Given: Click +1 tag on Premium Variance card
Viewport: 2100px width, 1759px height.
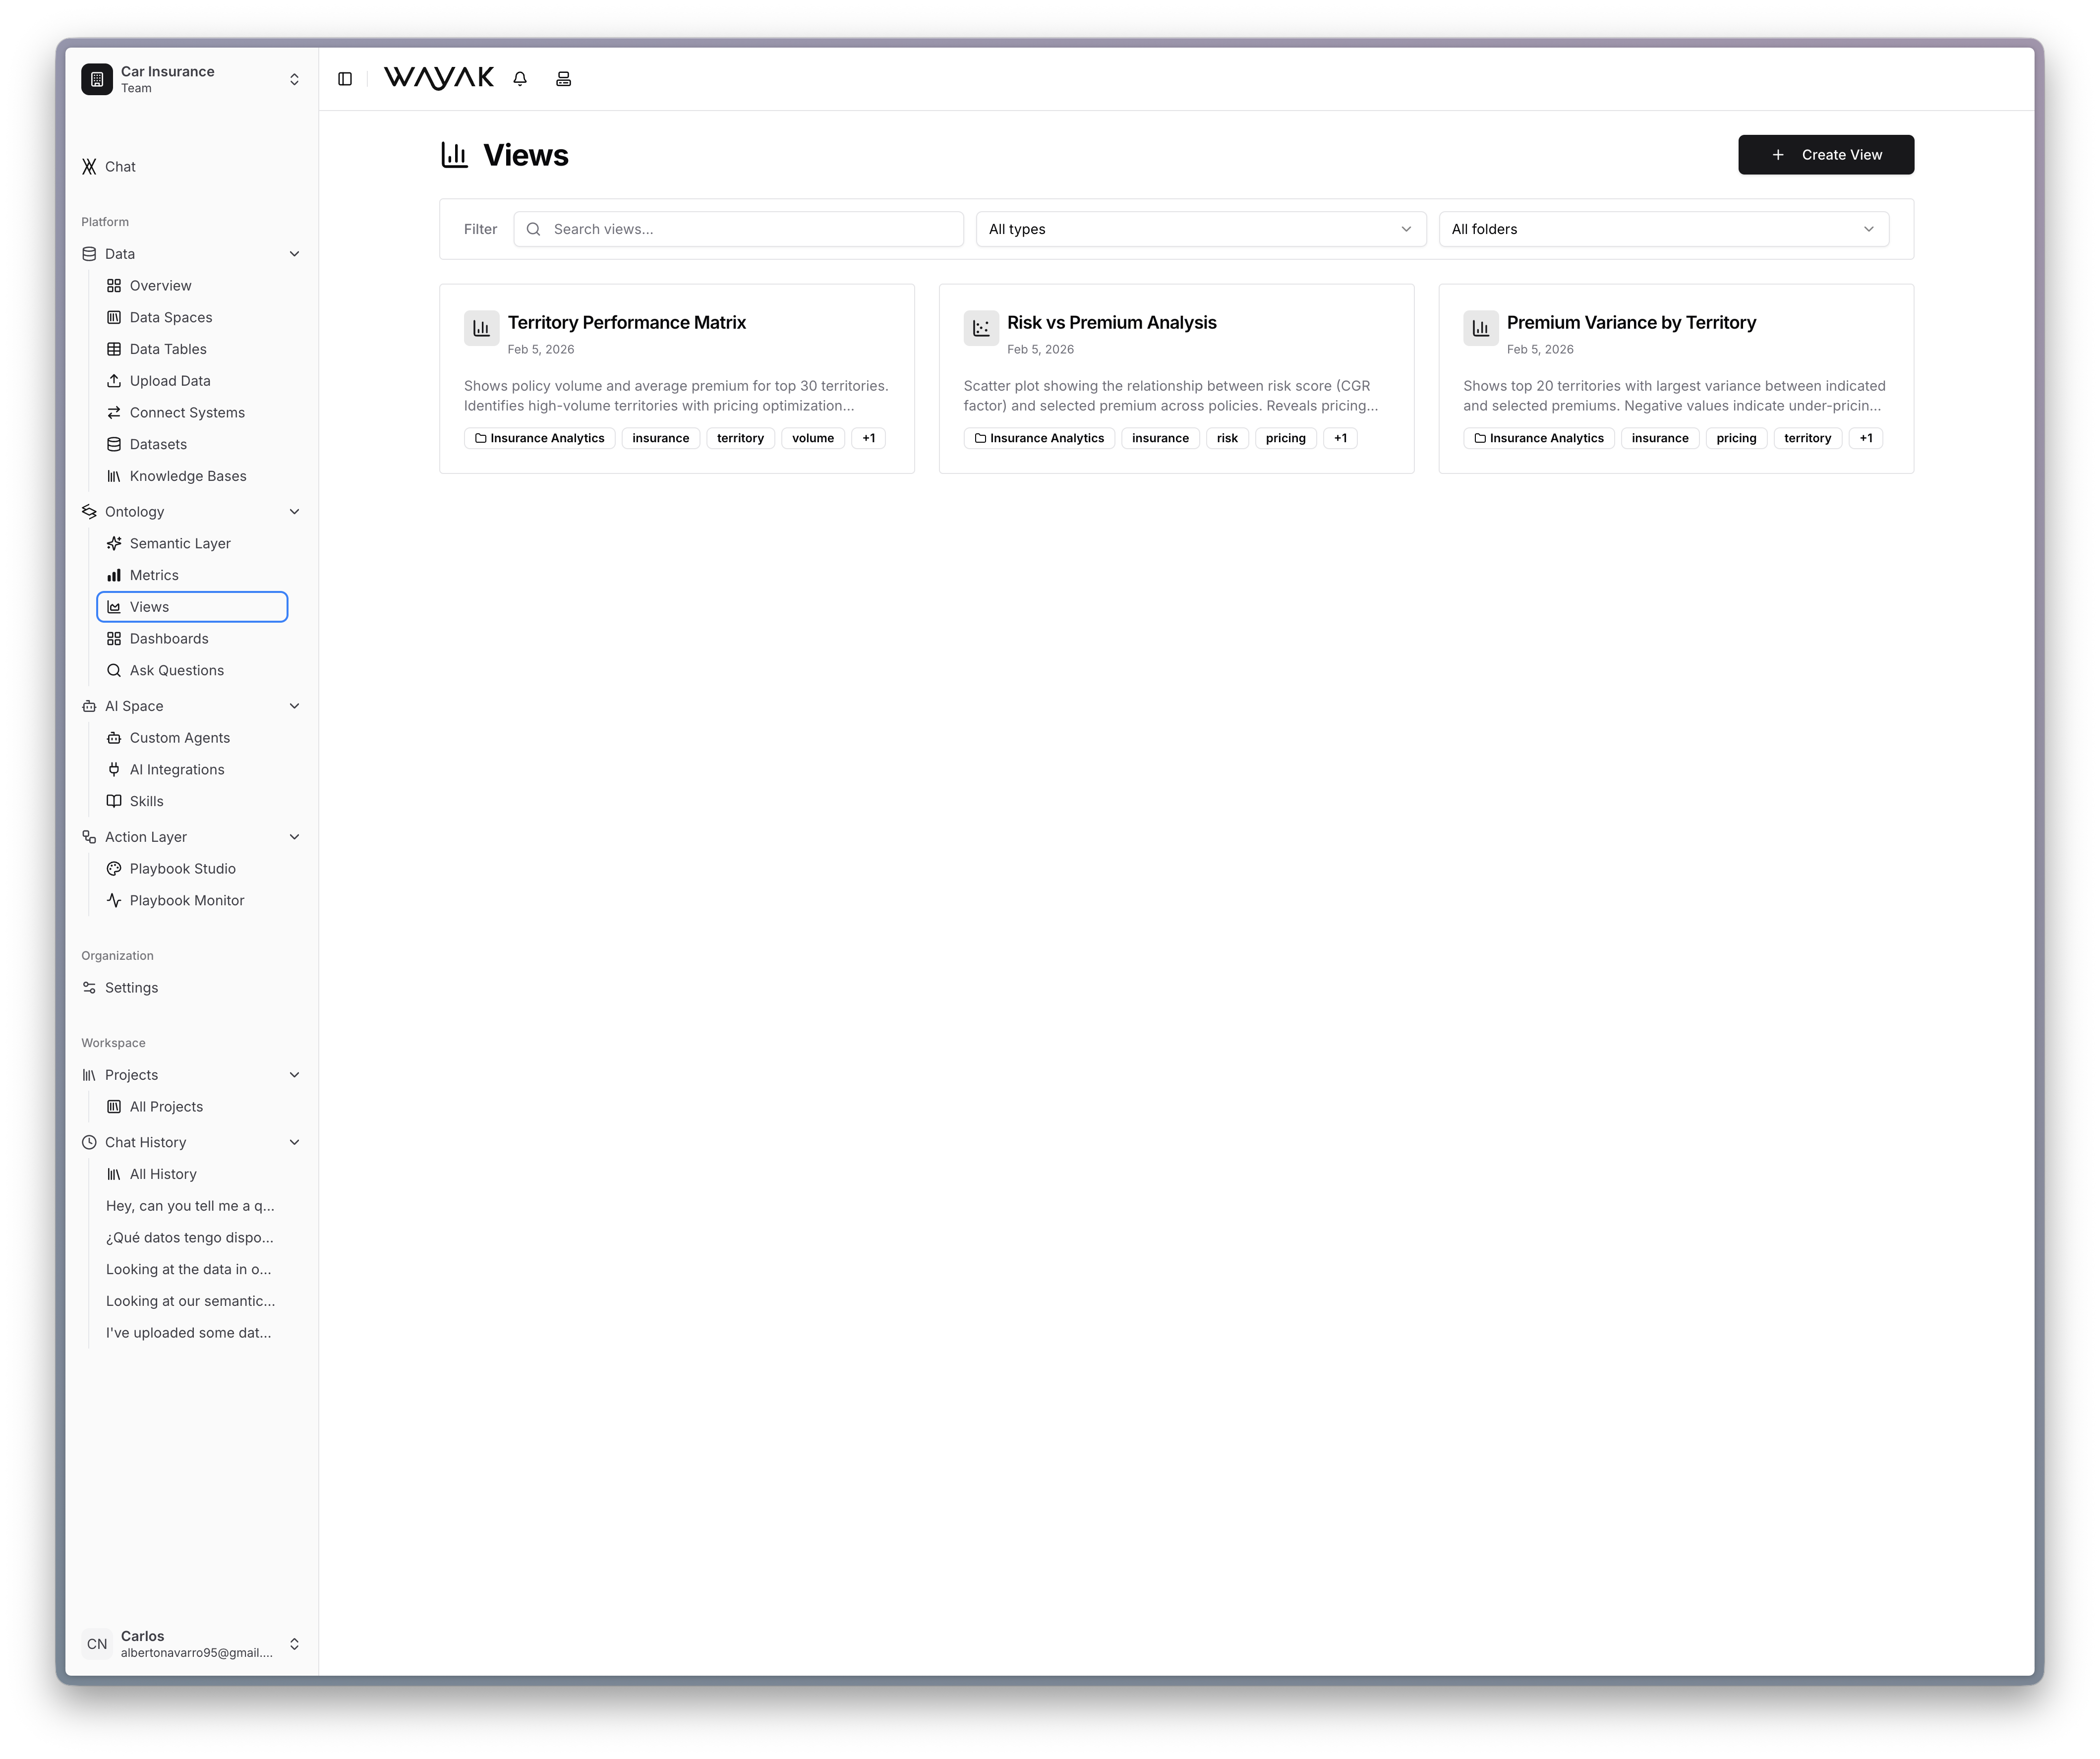Looking at the screenshot, I should 1865,438.
